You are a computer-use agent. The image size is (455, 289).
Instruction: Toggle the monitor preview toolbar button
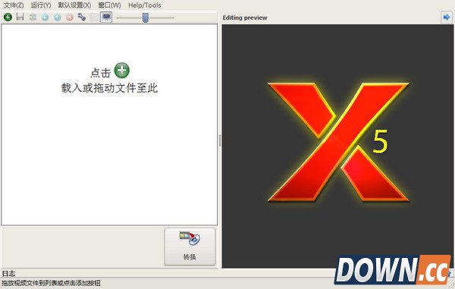point(106,17)
